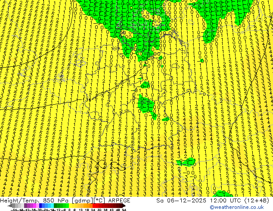
Task: Click the '(12+48)' forecast hour text
Action: click(257, 201)
